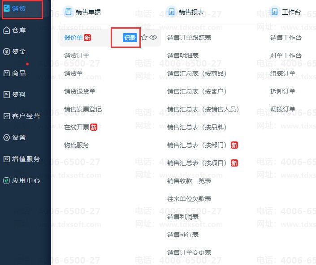Open the 仓库 warehouse sidebar icon

click(7, 30)
